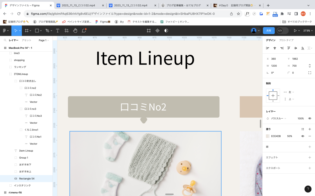This screenshot has height=196, width=315.
Task: Toggle Dev Mode switch
Action: (282, 31)
